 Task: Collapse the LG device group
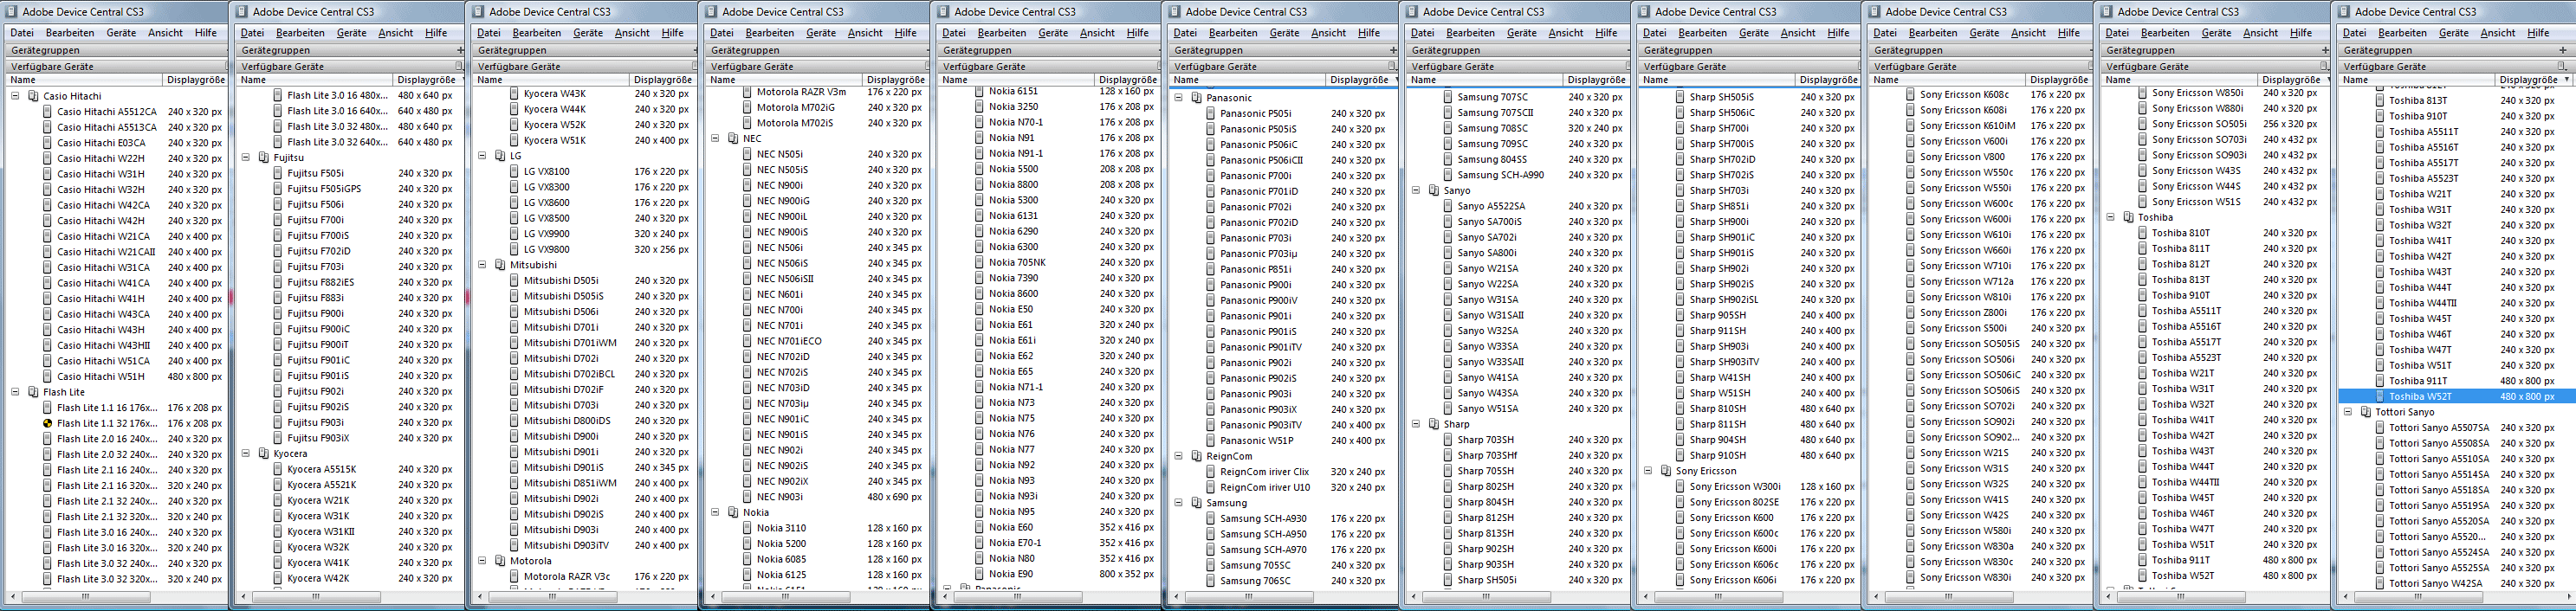click(482, 156)
